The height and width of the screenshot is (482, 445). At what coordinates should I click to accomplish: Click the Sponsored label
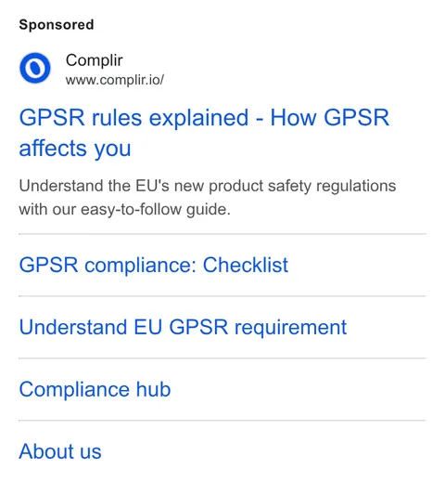(57, 24)
